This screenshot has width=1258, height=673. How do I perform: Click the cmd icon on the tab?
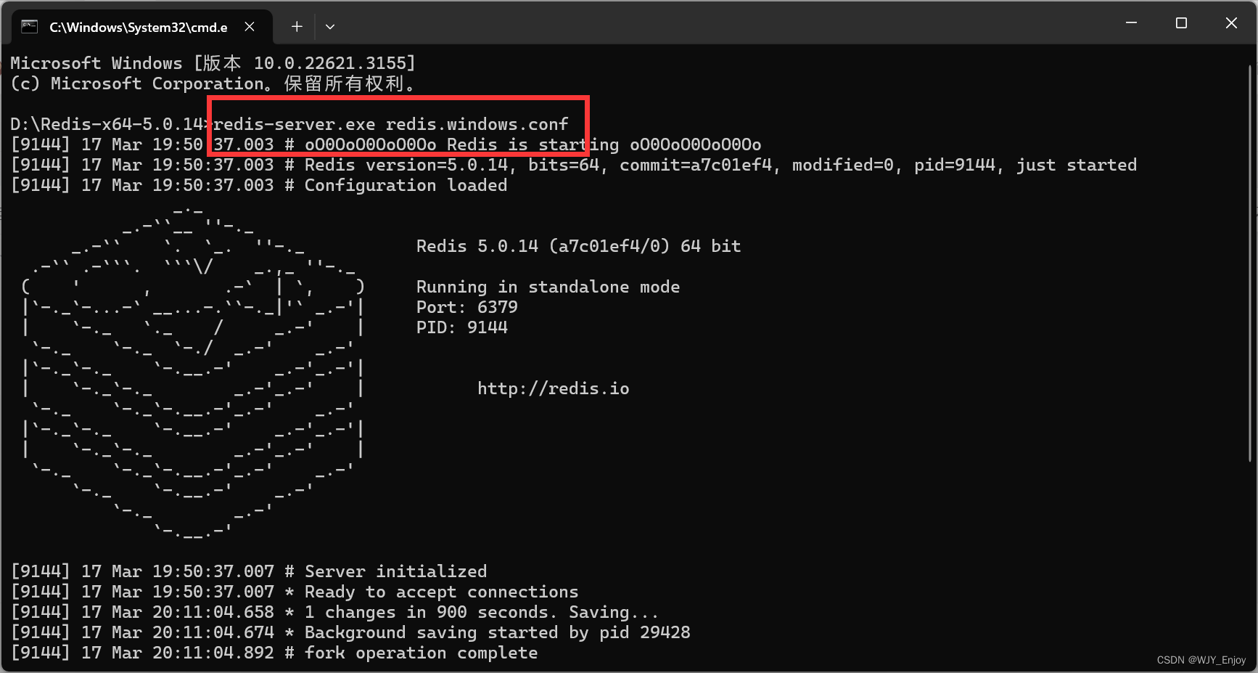29,27
